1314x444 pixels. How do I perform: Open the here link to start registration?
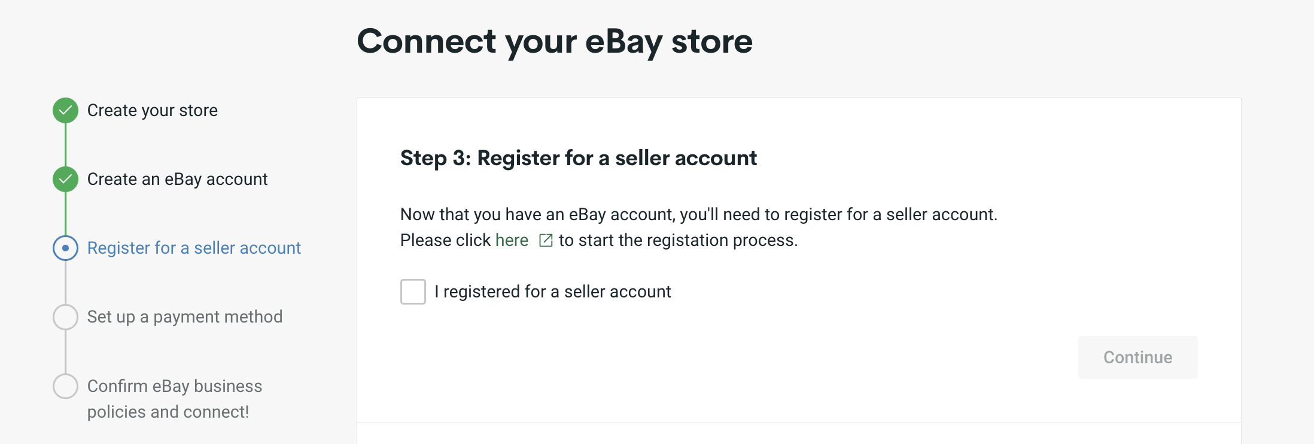[511, 240]
